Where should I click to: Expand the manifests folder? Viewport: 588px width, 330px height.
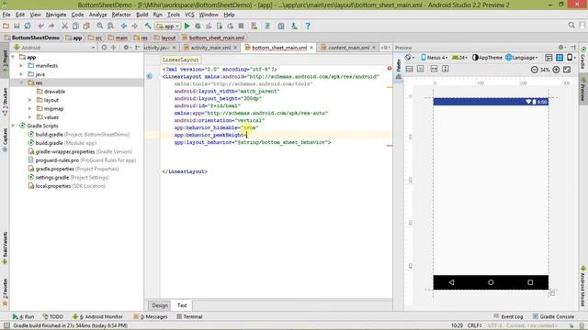pos(22,65)
